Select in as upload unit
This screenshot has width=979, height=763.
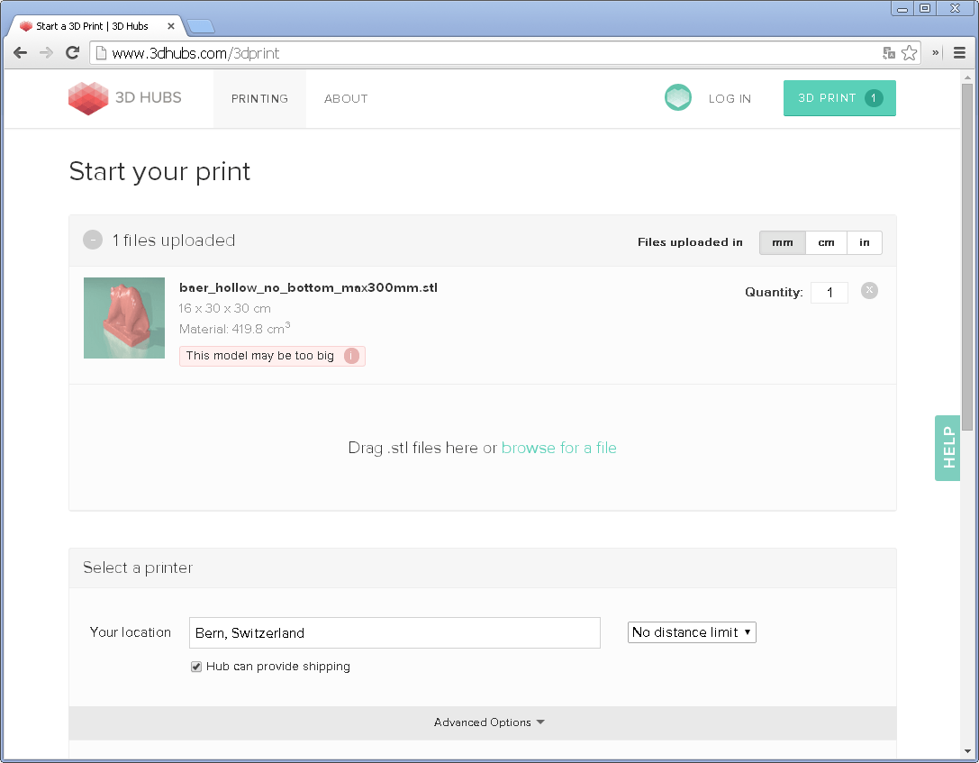pos(864,242)
